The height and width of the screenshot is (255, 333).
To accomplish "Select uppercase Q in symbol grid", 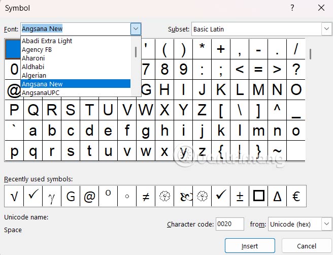I will [33, 110].
